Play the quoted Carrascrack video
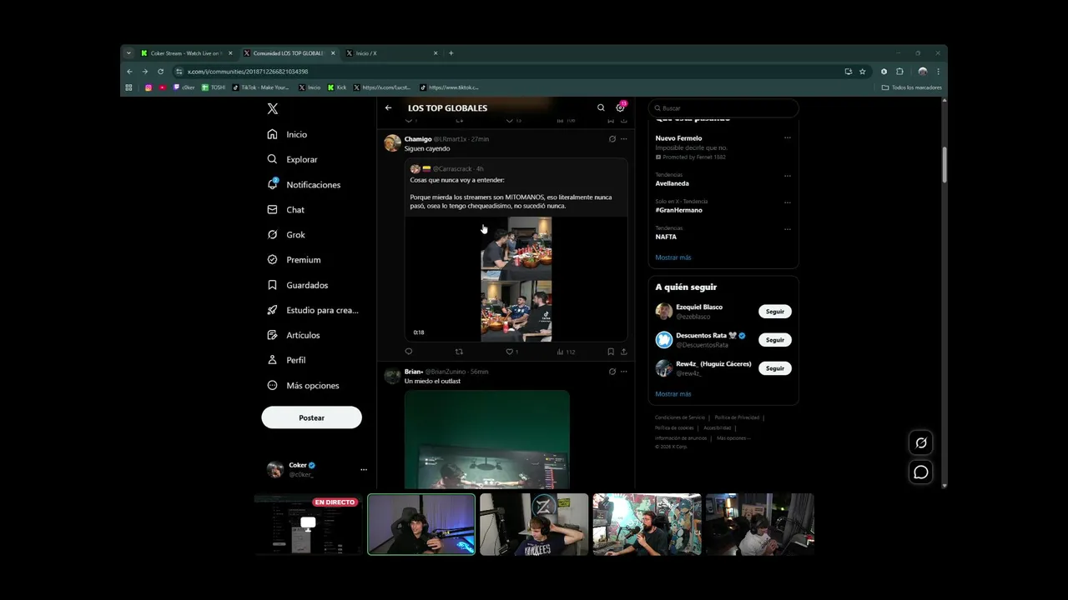This screenshot has height=600, width=1068. pyautogui.click(x=516, y=279)
